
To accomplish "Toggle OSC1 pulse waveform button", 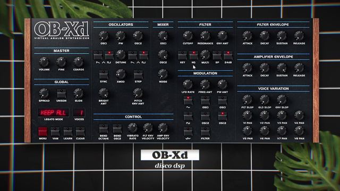I will [109, 55].
